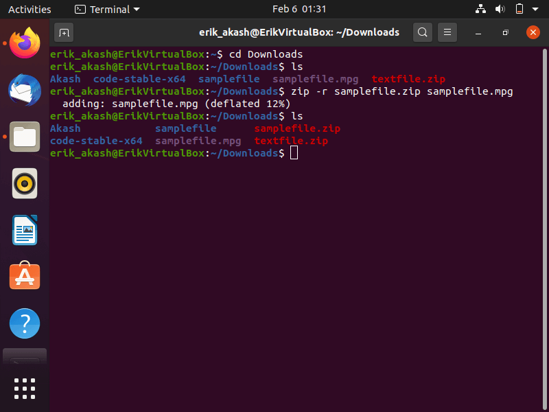Launch Firefox from the dock

(x=25, y=43)
